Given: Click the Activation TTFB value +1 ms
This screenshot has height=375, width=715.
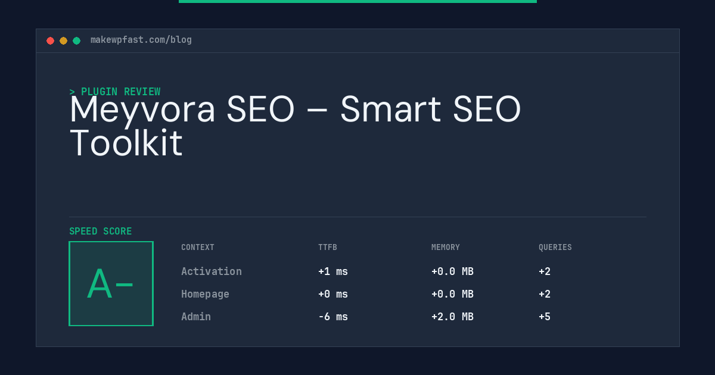Looking at the screenshot, I should click(x=333, y=271).
